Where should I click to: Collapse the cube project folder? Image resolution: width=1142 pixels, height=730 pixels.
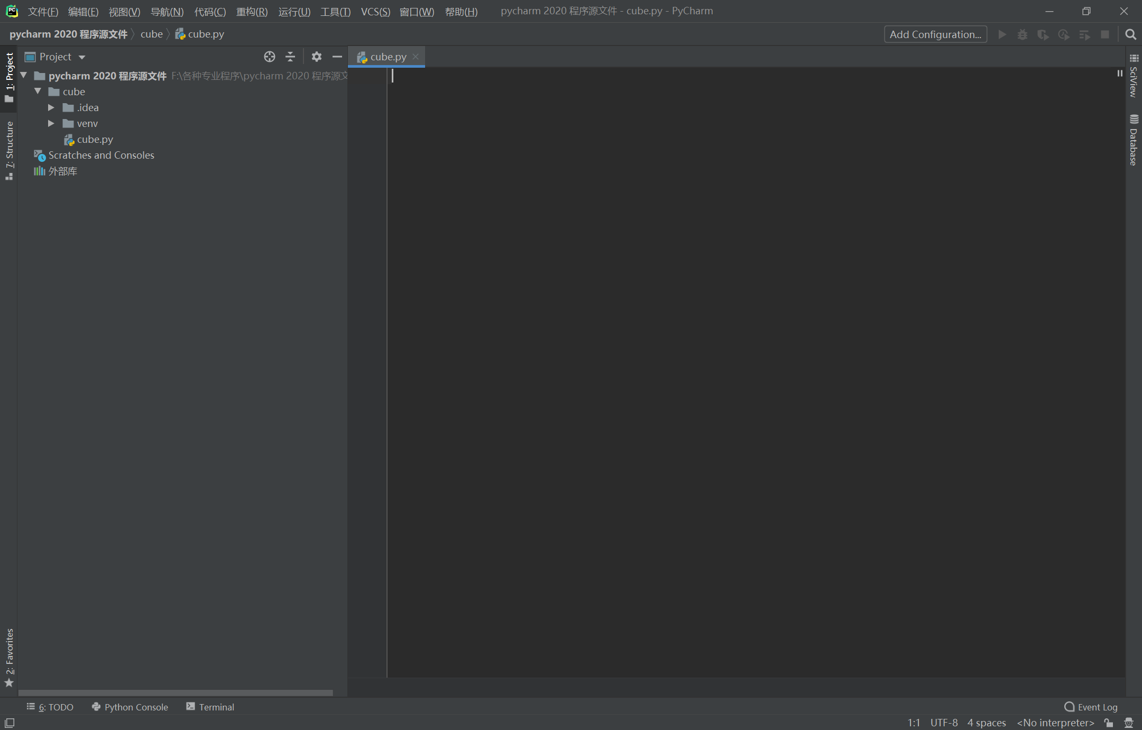pos(38,92)
